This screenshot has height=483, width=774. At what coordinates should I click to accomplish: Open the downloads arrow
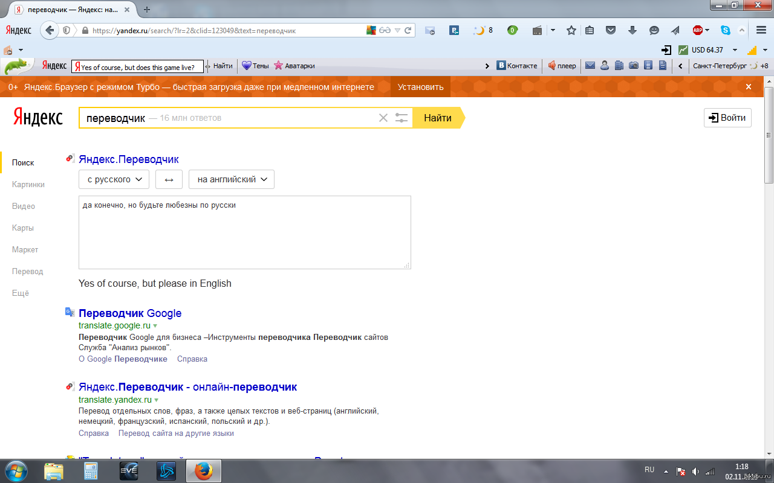(633, 30)
